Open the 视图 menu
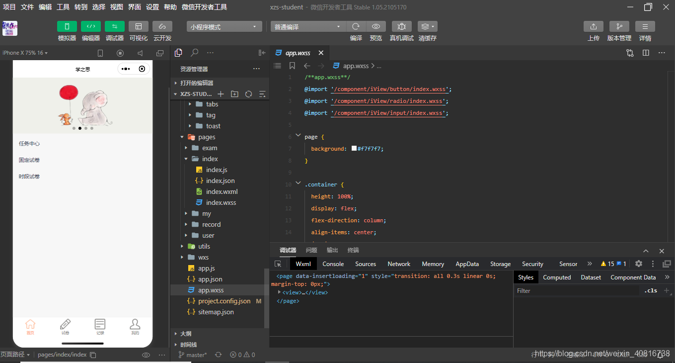675x363 pixels. 117,7
